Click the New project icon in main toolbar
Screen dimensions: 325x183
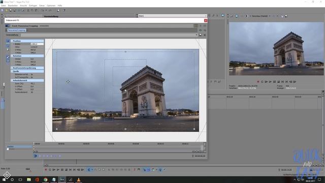[2, 10]
